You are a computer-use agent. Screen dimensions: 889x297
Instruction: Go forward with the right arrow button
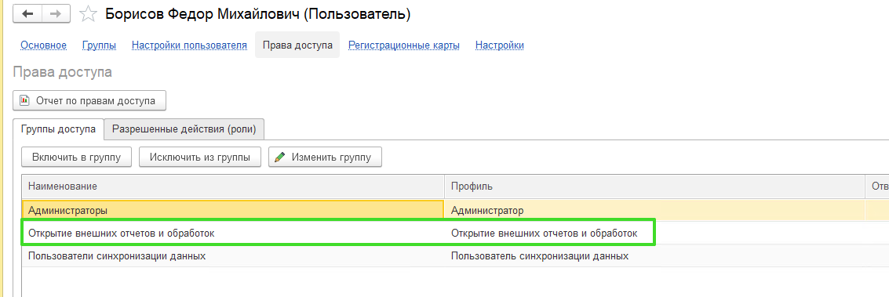56,14
